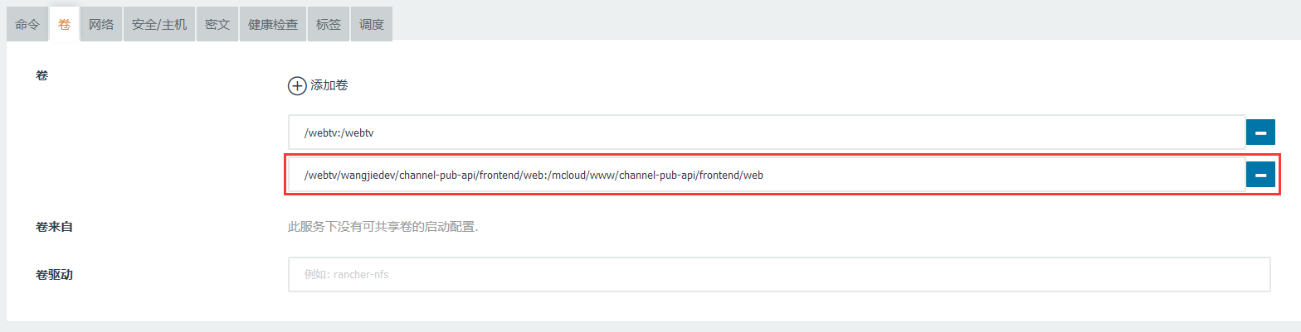
Task: Open the 密文 tab
Action: pyautogui.click(x=217, y=25)
